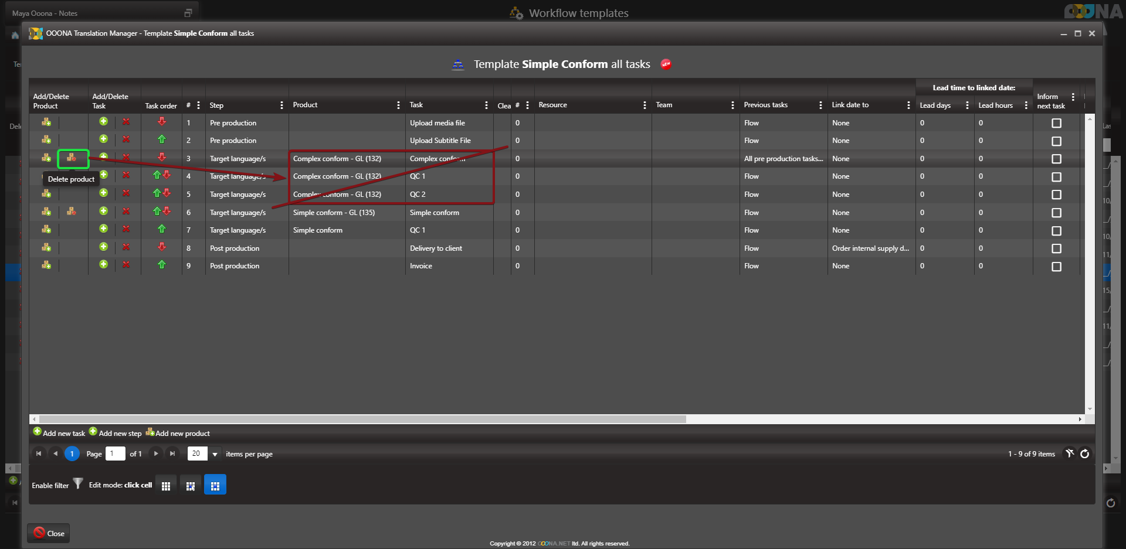Click the Previous tasks column header

[765, 105]
